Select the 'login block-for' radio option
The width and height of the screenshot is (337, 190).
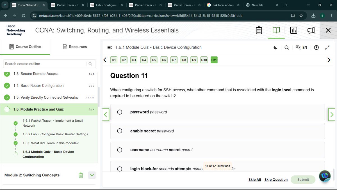(120, 169)
